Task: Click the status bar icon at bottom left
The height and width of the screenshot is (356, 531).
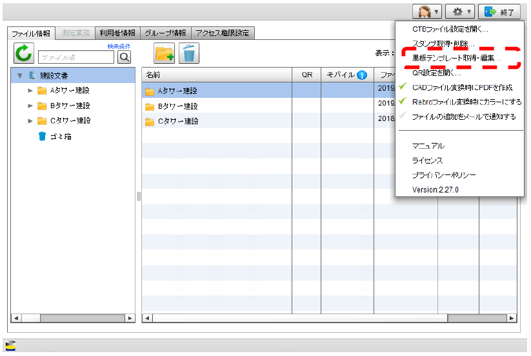Action: (x=10, y=346)
